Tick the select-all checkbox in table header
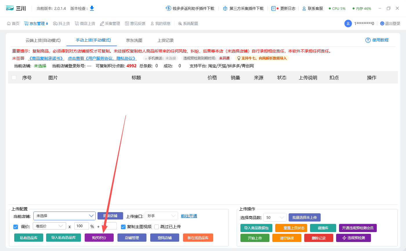This screenshot has width=406, height=251. tap(14, 77)
